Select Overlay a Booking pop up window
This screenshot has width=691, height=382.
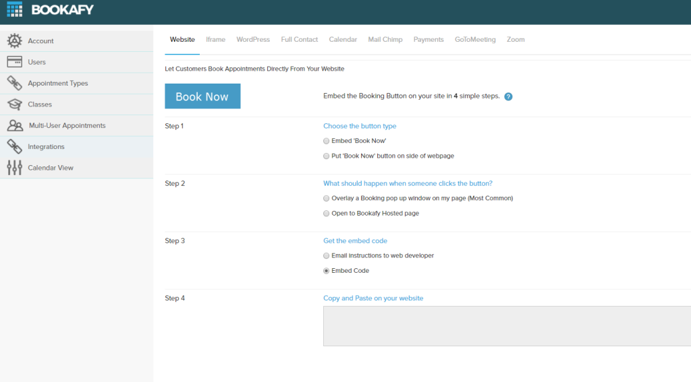[326, 199]
